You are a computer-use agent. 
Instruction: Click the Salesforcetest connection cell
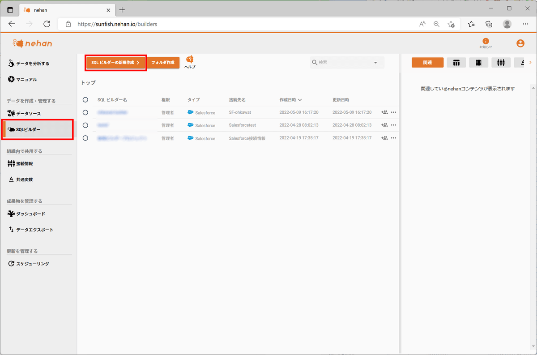(x=243, y=125)
